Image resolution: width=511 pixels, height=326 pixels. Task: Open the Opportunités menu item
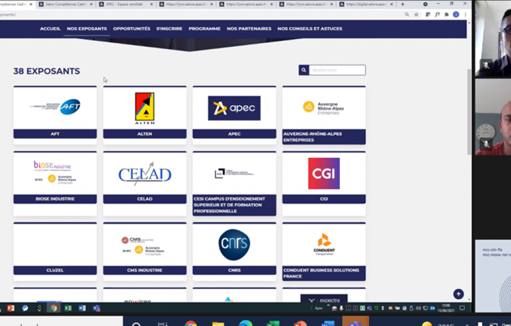[x=132, y=29]
